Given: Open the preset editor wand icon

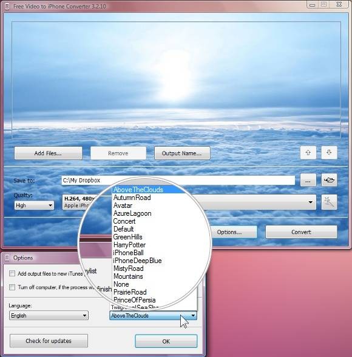Looking at the screenshot, I should pyautogui.click(x=329, y=202).
